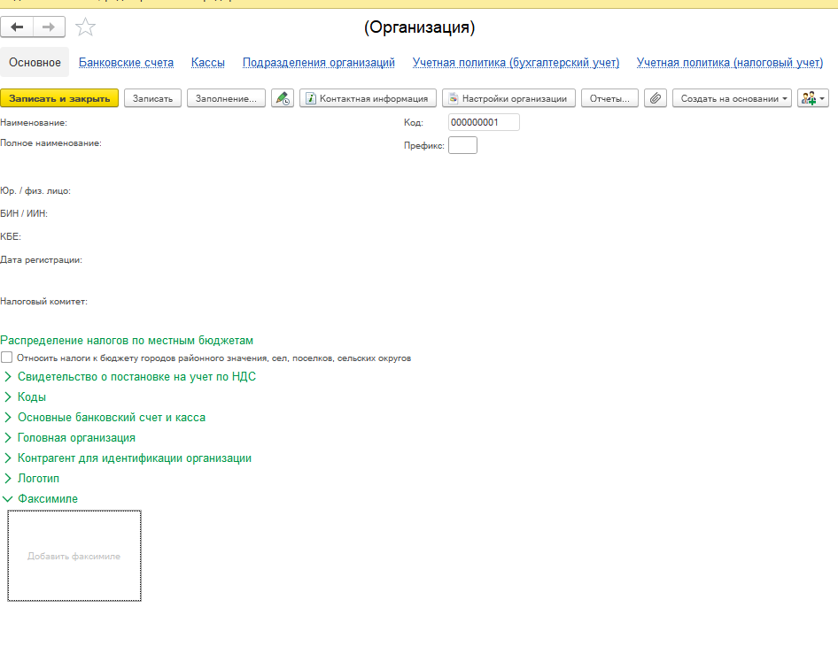This screenshot has width=838, height=654.
Task: Add organization to favorites with star
Action: (x=85, y=27)
